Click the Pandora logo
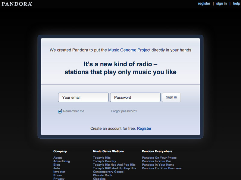This screenshot has width=241, height=180. pyautogui.click(x=17, y=4)
